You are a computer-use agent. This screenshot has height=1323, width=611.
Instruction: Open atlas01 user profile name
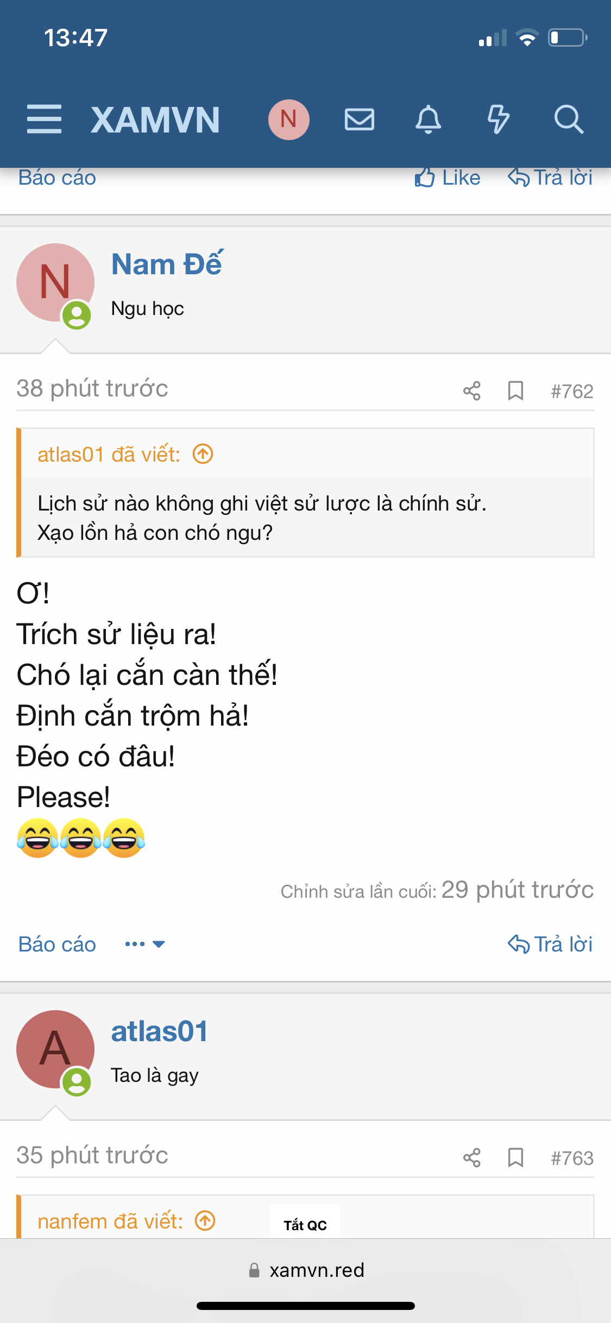click(160, 1031)
